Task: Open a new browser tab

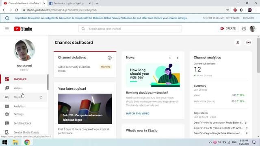Action: (97, 3)
